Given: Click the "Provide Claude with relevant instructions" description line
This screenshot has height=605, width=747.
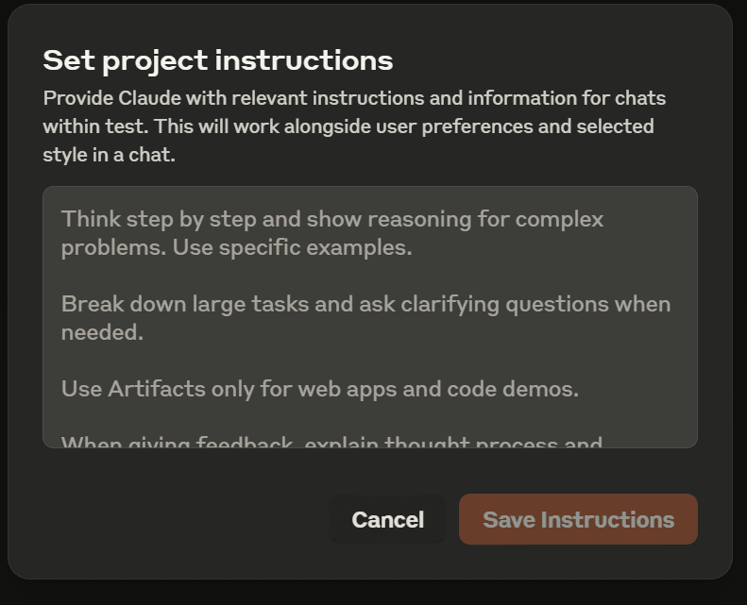Looking at the screenshot, I should 353,98.
